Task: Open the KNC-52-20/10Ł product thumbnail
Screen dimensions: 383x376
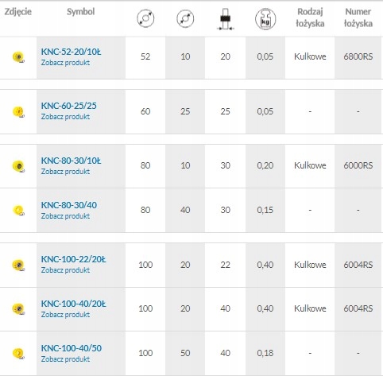Action: coord(18,56)
